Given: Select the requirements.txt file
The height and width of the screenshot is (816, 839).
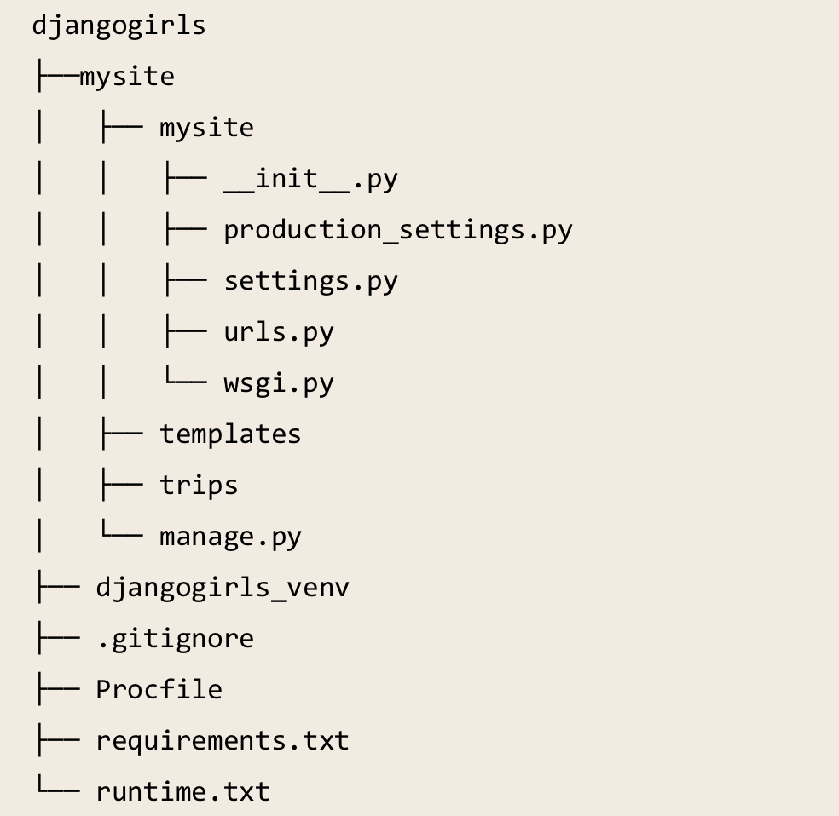Looking at the screenshot, I should point(222,741).
